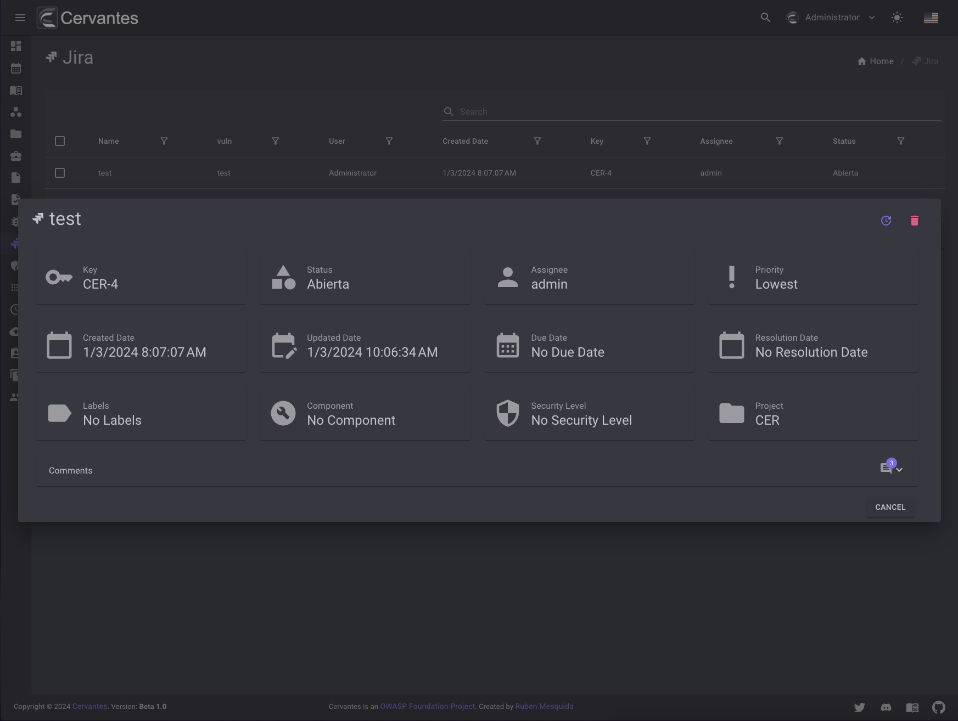Click the shield icon in Security Level card
The height and width of the screenshot is (721, 958).
(x=508, y=413)
